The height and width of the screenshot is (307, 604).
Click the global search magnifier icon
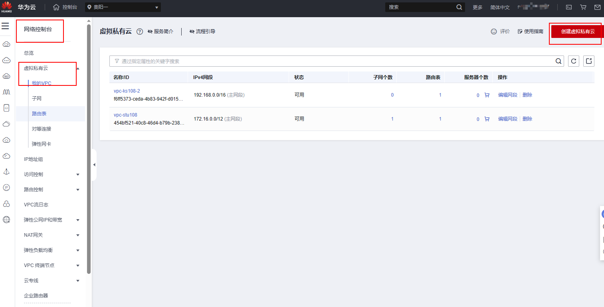click(x=459, y=7)
